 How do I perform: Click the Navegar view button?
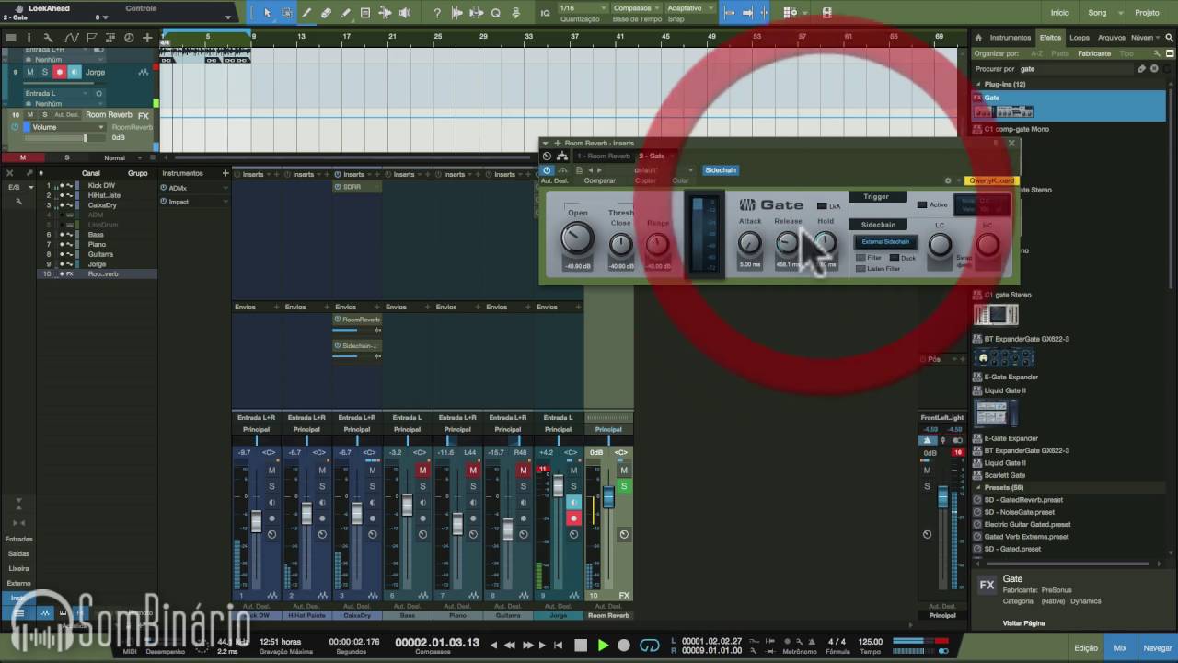[1158, 648]
